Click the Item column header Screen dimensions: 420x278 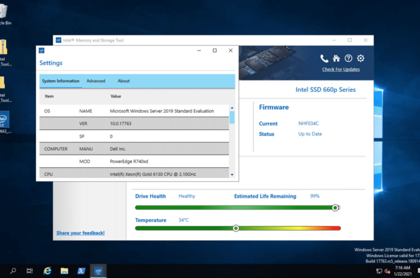[49, 96]
